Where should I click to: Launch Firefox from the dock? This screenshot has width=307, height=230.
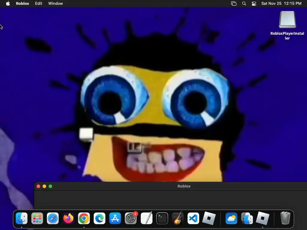[68, 218]
